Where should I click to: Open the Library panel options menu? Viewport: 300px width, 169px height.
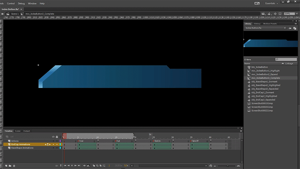click(296, 24)
